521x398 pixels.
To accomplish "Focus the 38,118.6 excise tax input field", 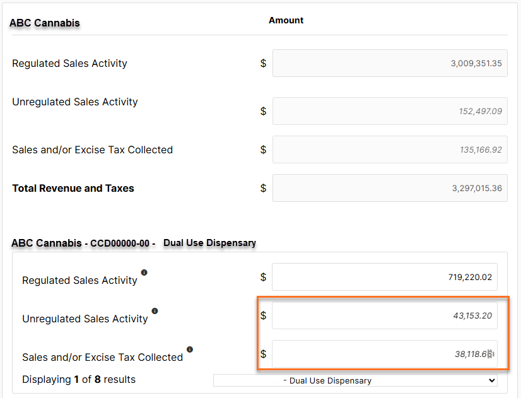I will pos(384,354).
